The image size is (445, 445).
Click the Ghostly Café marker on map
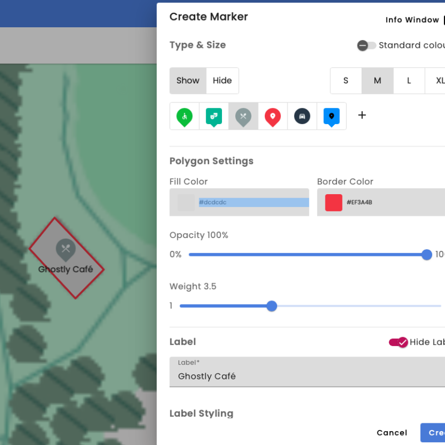pyautogui.click(x=66, y=250)
